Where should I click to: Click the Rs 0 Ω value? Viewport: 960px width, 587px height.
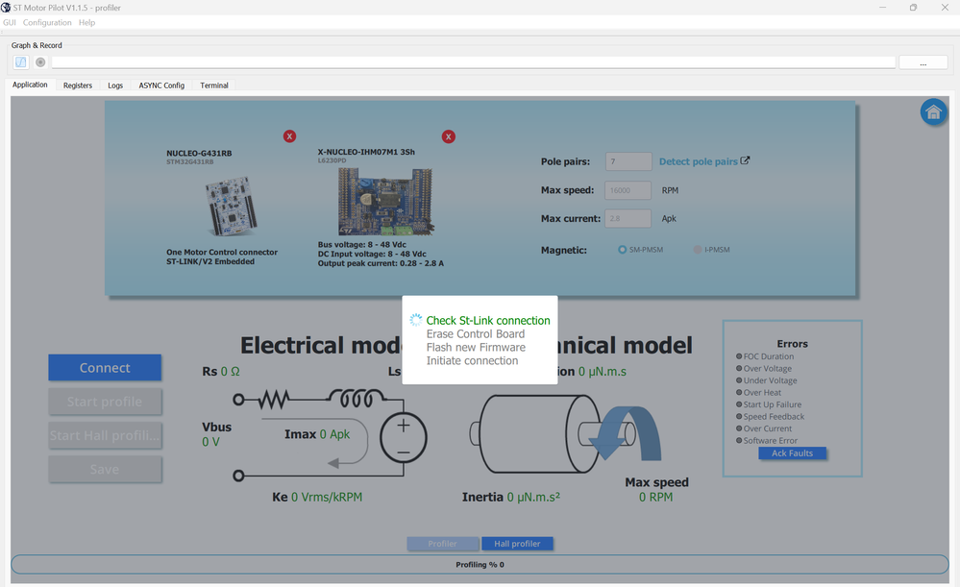(x=231, y=372)
